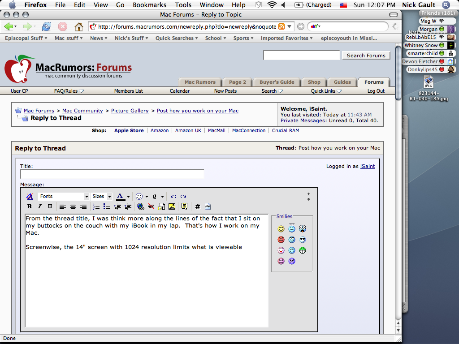Click the Firefox Reload button

point(46,26)
